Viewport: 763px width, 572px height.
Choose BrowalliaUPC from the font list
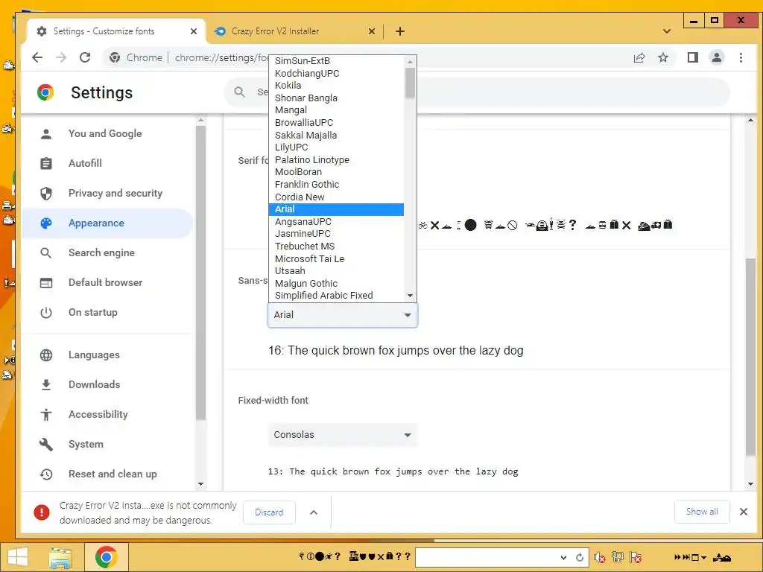coord(336,123)
